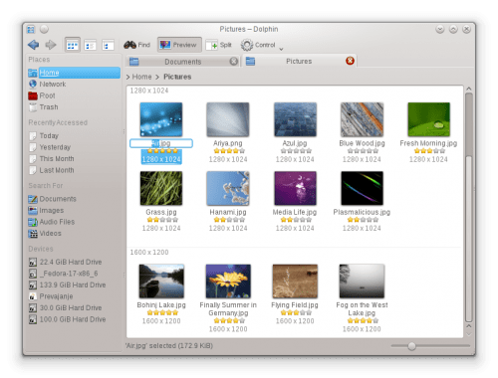
Task: Select the Ariya.png thumbnail
Action: click(228, 119)
